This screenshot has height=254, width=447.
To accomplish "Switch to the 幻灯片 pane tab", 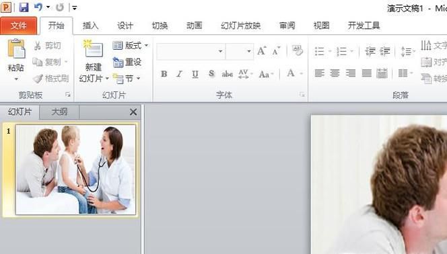I will coord(20,112).
